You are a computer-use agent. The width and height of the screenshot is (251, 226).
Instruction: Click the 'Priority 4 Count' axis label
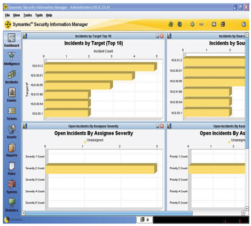tap(178, 191)
